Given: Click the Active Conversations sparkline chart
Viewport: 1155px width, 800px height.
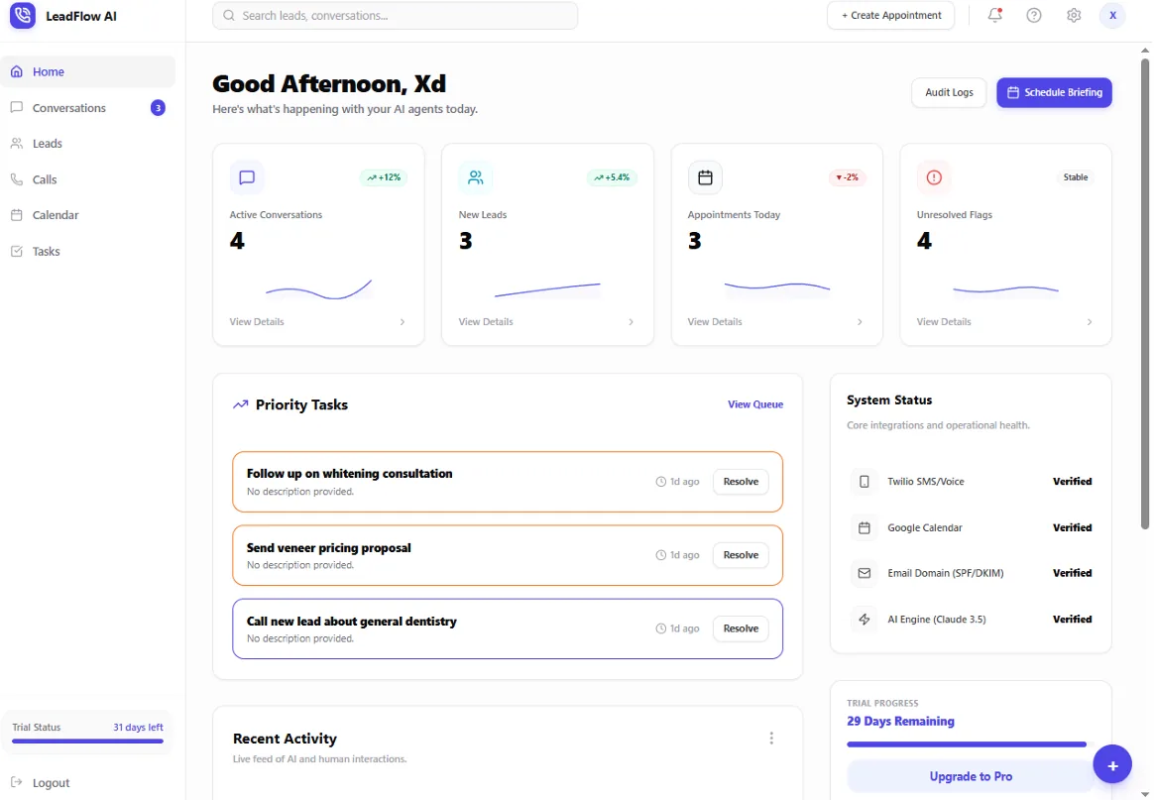Looking at the screenshot, I should click(318, 289).
